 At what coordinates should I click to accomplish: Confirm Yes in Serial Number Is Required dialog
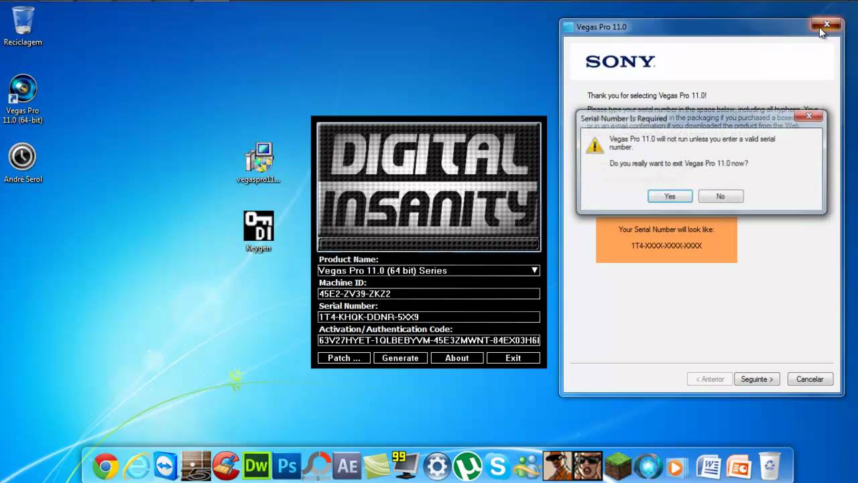[x=670, y=196]
